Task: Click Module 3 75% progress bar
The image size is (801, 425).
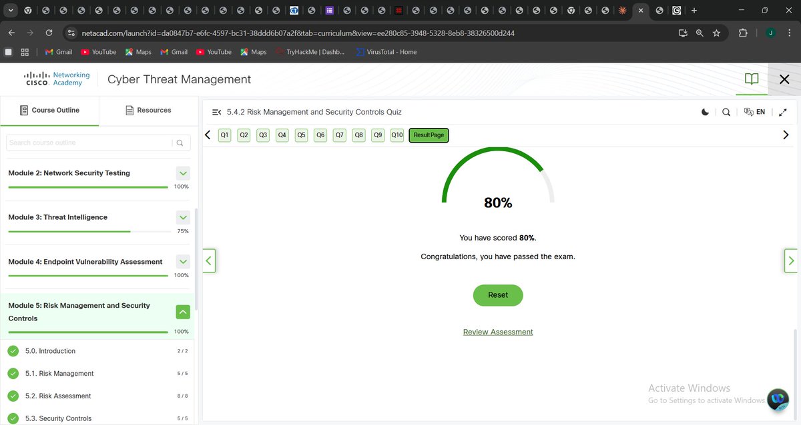Action: (x=88, y=231)
